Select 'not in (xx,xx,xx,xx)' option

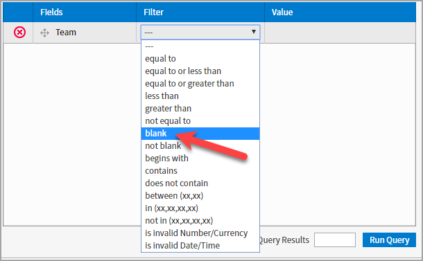click(x=200, y=221)
